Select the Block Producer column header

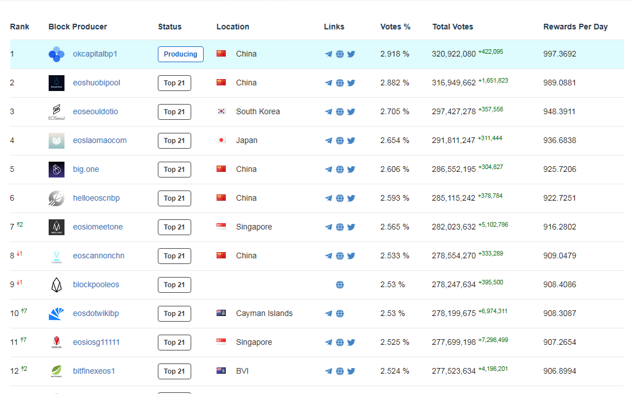(77, 27)
